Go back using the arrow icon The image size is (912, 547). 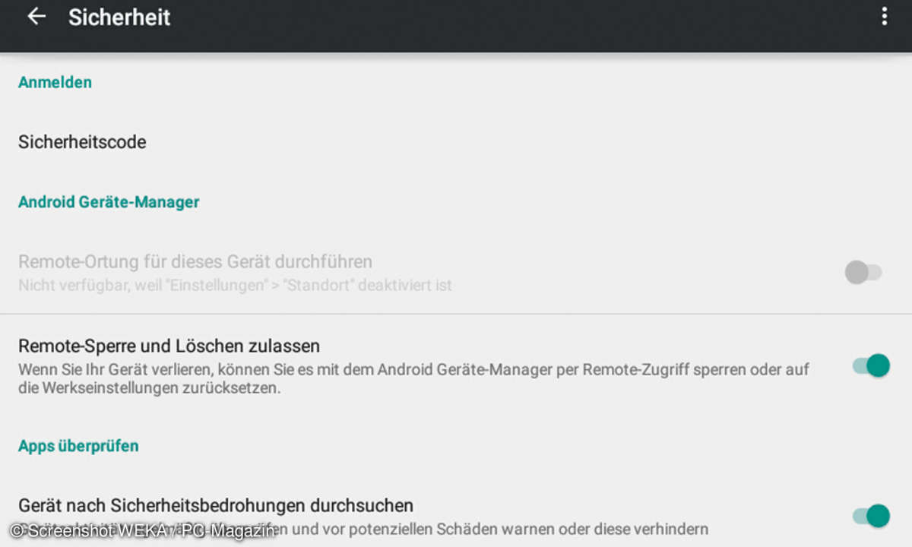coord(36,17)
